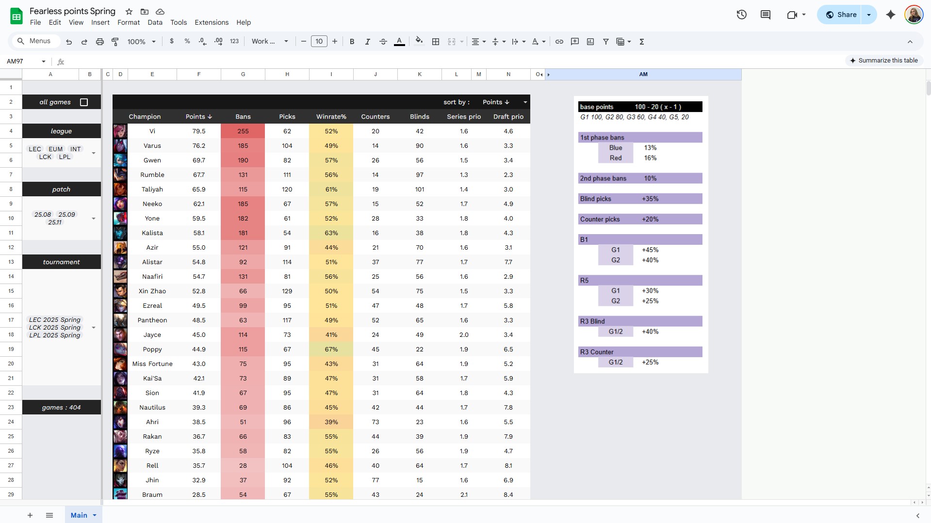931x523 pixels.
Task: Click the Insert comment icon
Action: click(575, 42)
